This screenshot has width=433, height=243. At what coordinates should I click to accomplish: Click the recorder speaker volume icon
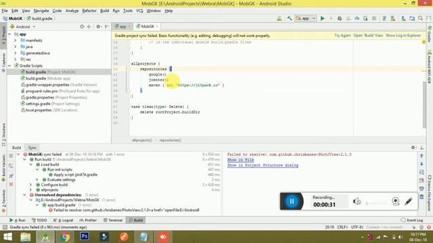coord(357,201)
